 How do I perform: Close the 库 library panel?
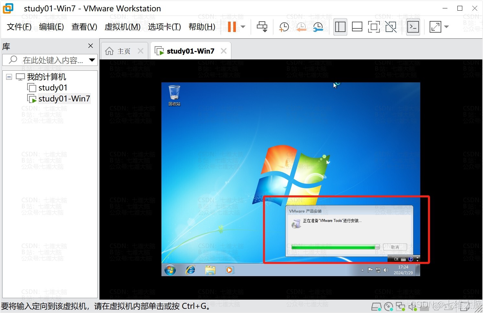[91, 46]
